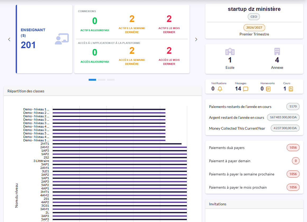
Task: Open Notifications via the bell icon
Action: 220,89
